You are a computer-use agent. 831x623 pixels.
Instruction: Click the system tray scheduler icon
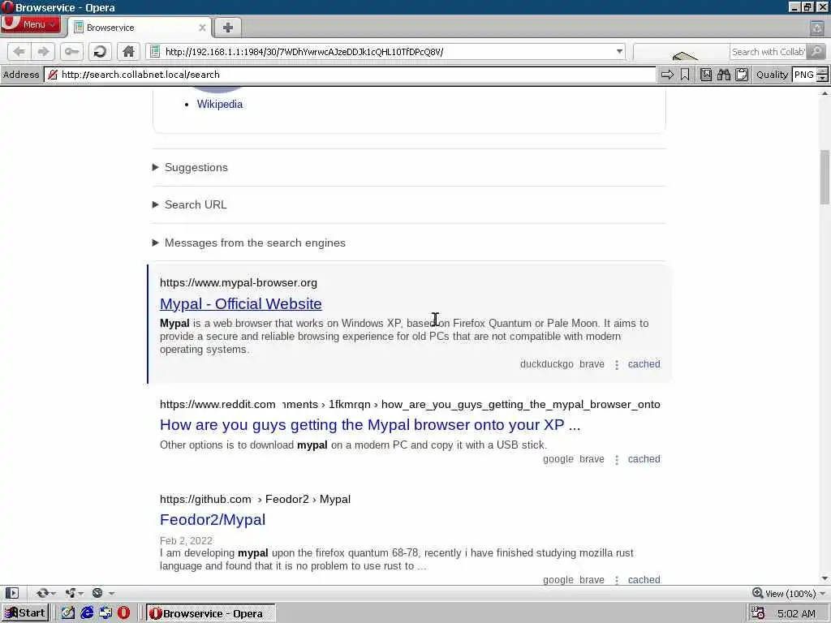[757, 613]
